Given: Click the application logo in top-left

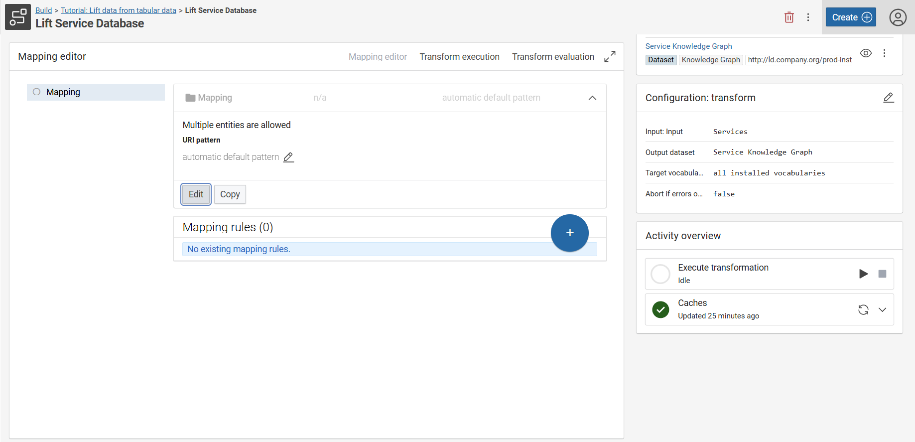Looking at the screenshot, I should 18,17.
